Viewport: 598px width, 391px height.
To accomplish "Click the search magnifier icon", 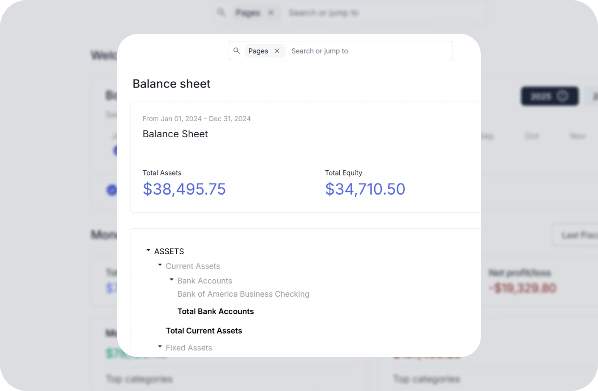I will 237,51.
